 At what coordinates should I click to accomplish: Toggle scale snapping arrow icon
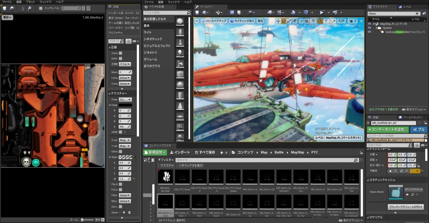coord(334,21)
